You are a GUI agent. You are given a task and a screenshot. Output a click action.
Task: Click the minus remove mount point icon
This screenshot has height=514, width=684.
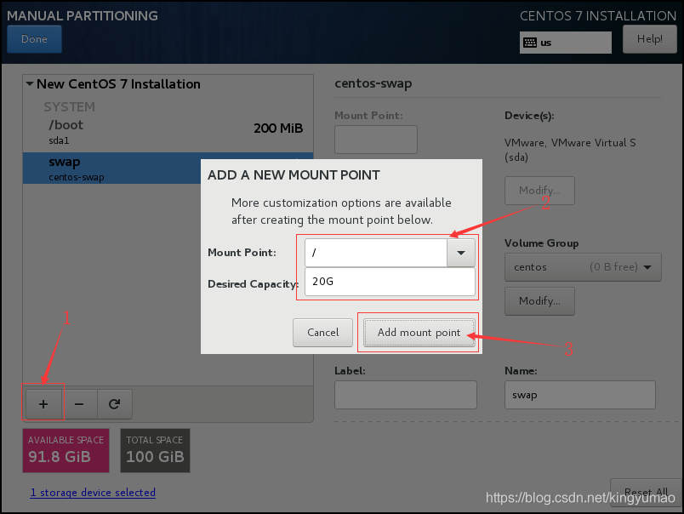[x=79, y=404]
